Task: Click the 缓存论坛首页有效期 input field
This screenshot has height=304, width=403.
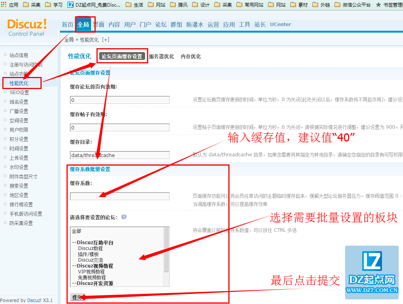Action: click(120, 100)
